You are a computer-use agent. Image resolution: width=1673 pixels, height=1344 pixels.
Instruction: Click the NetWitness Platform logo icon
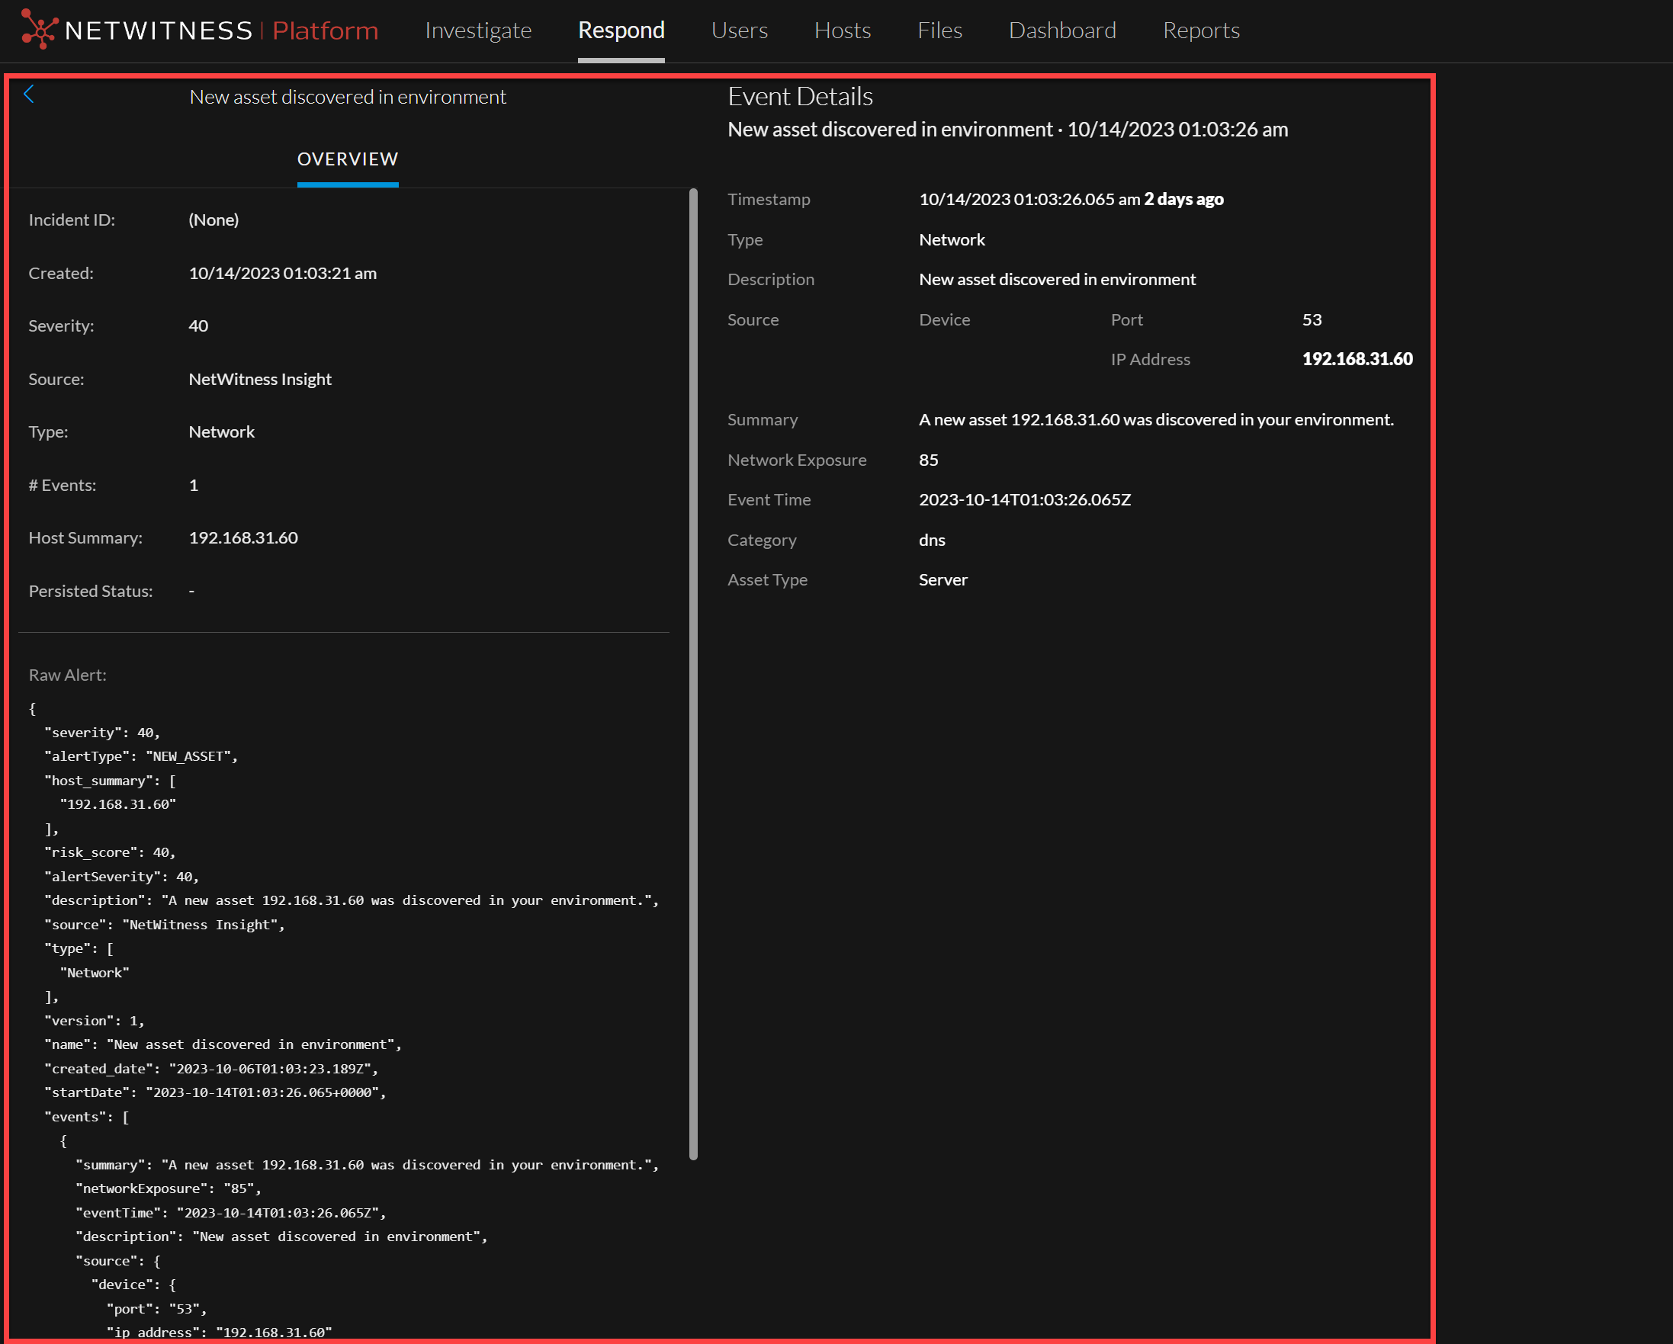click(x=39, y=30)
